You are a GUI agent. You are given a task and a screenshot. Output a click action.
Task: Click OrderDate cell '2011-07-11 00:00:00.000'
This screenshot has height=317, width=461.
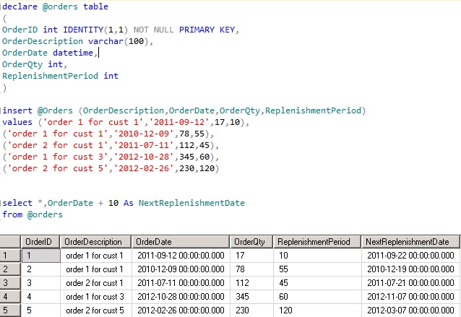click(181, 283)
